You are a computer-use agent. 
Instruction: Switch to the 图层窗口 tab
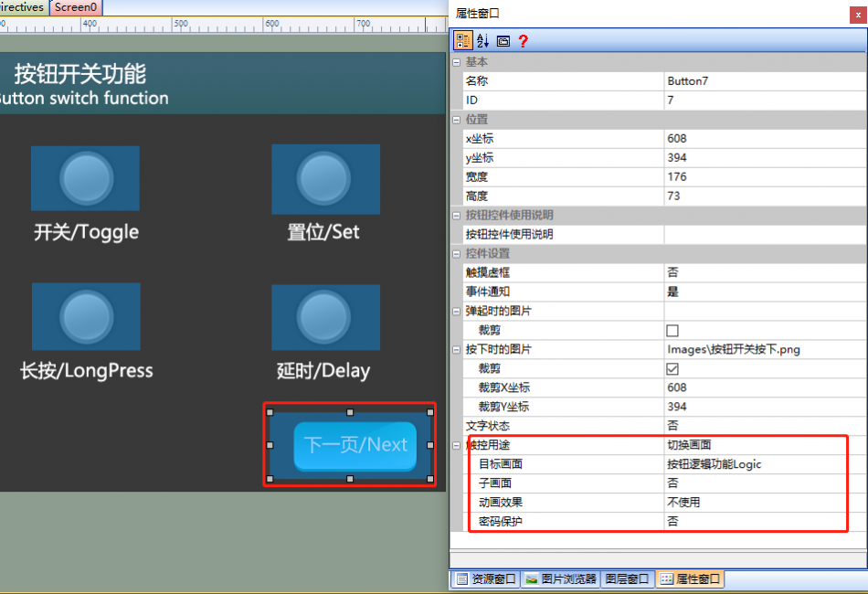(x=627, y=579)
